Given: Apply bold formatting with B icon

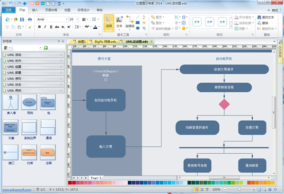Looking at the screenshot, I should (x=39, y=27).
